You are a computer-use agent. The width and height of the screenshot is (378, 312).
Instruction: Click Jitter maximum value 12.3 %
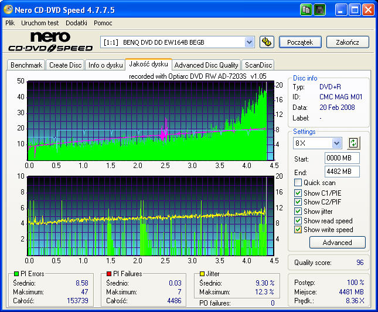(x=264, y=292)
